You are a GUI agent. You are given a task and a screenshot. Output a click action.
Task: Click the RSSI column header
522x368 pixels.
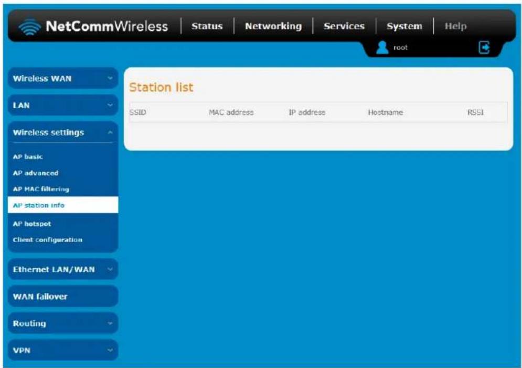[475, 112]
